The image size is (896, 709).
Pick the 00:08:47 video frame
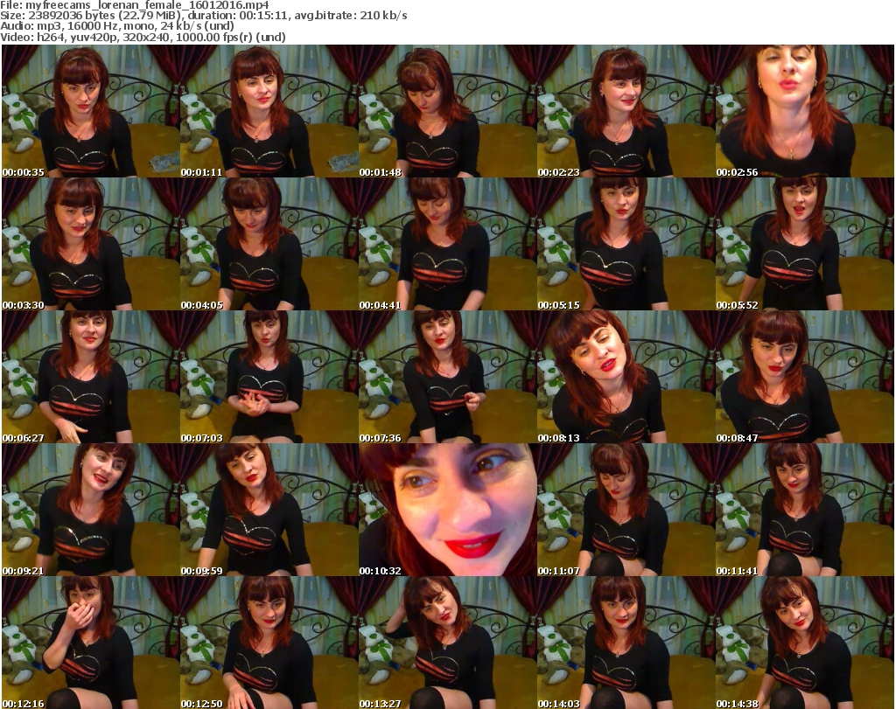(805, 378)
